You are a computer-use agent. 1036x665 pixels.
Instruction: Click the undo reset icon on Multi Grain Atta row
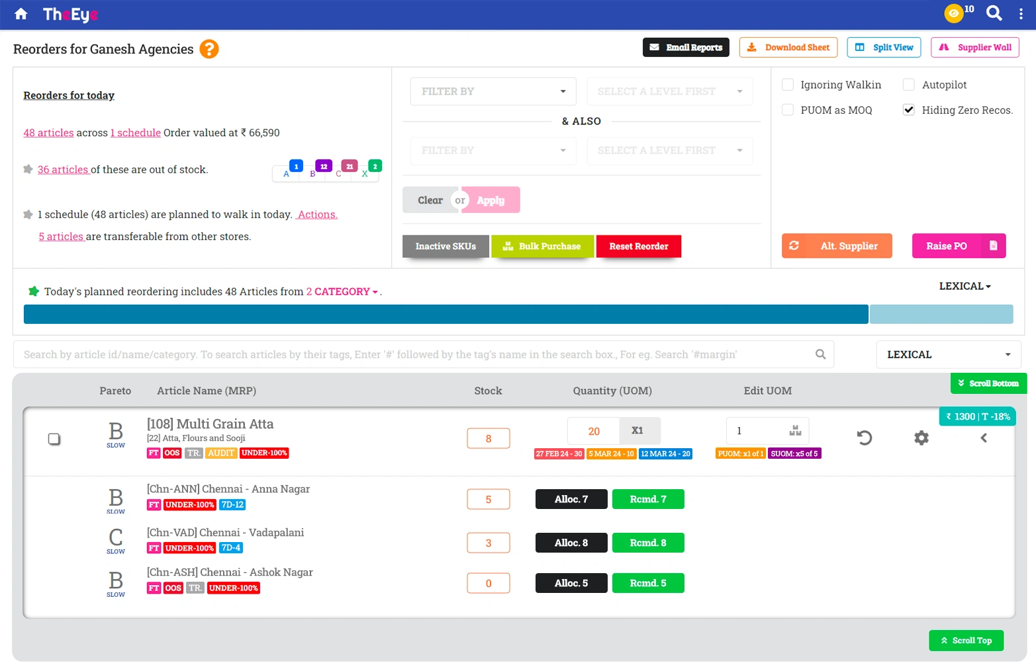tap(865, 438)
